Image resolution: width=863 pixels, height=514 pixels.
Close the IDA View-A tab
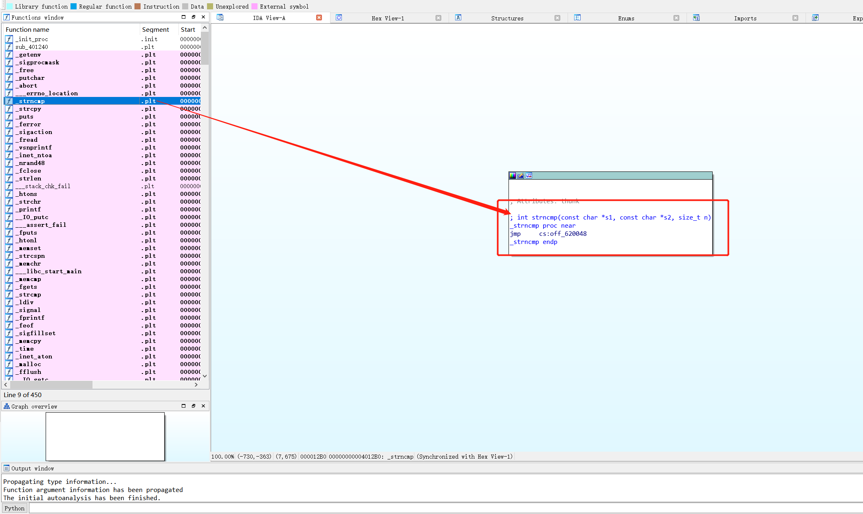coord(319,18)
